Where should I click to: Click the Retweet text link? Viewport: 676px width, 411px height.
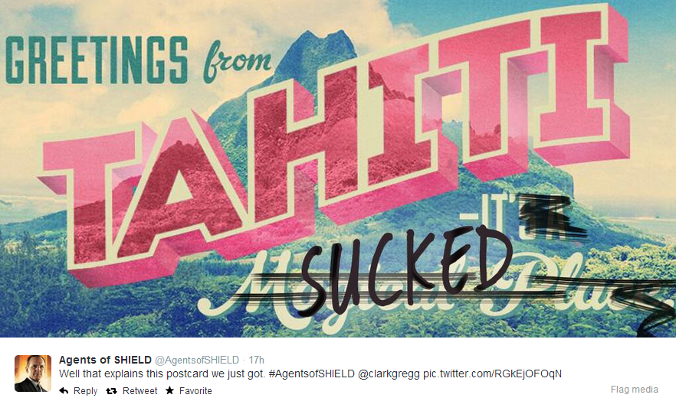[x=139, y=391]
